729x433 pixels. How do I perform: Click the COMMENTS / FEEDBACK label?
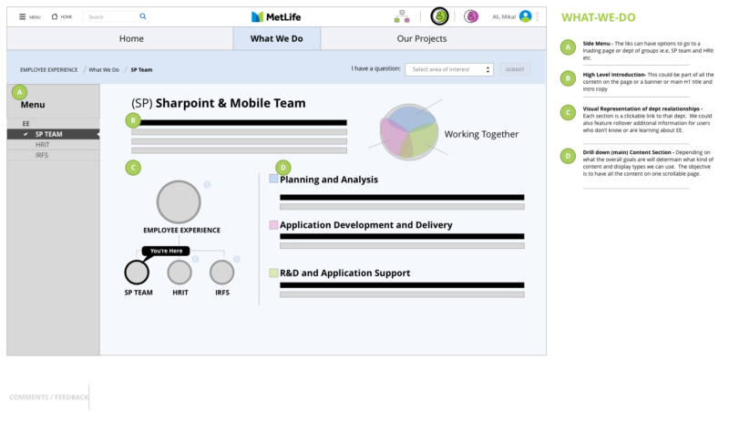pyautogui.click(x=49, y=397)
